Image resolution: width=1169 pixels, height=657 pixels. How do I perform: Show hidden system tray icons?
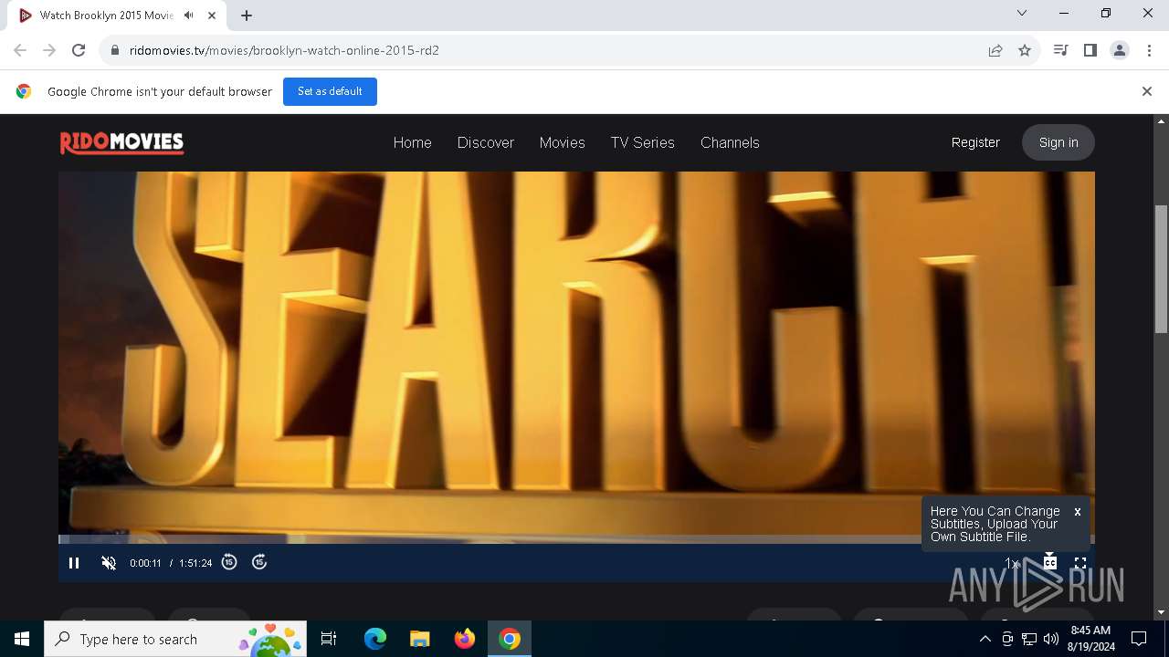point(985,639)
